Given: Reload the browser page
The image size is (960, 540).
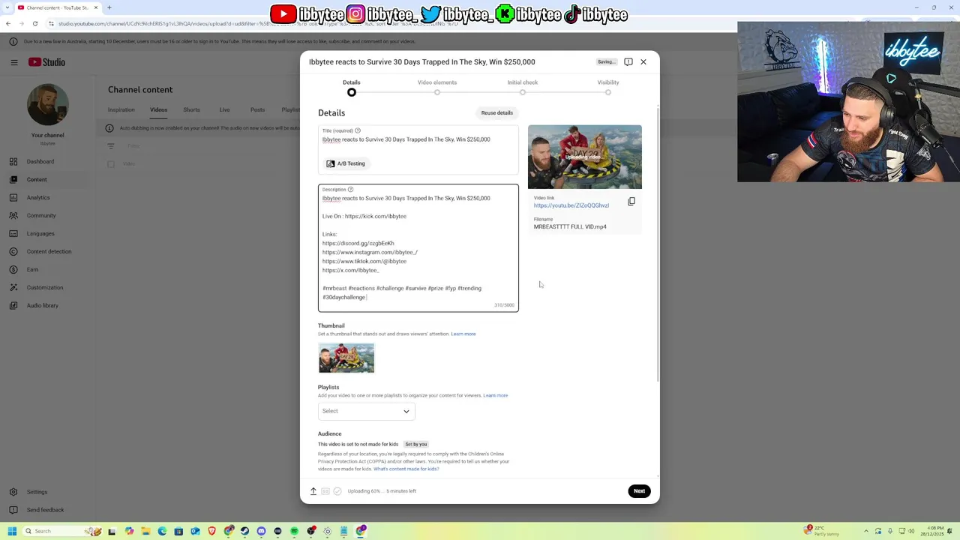Looking at the screenshot, I should [x=34, y=23].
